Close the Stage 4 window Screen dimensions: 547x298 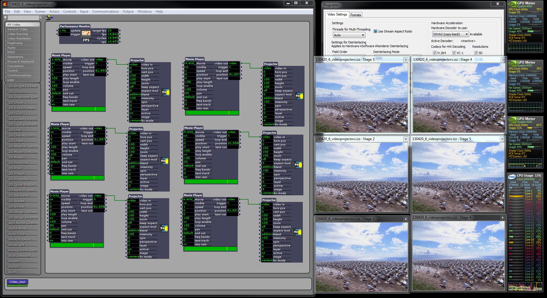click(x=503, y=60)
